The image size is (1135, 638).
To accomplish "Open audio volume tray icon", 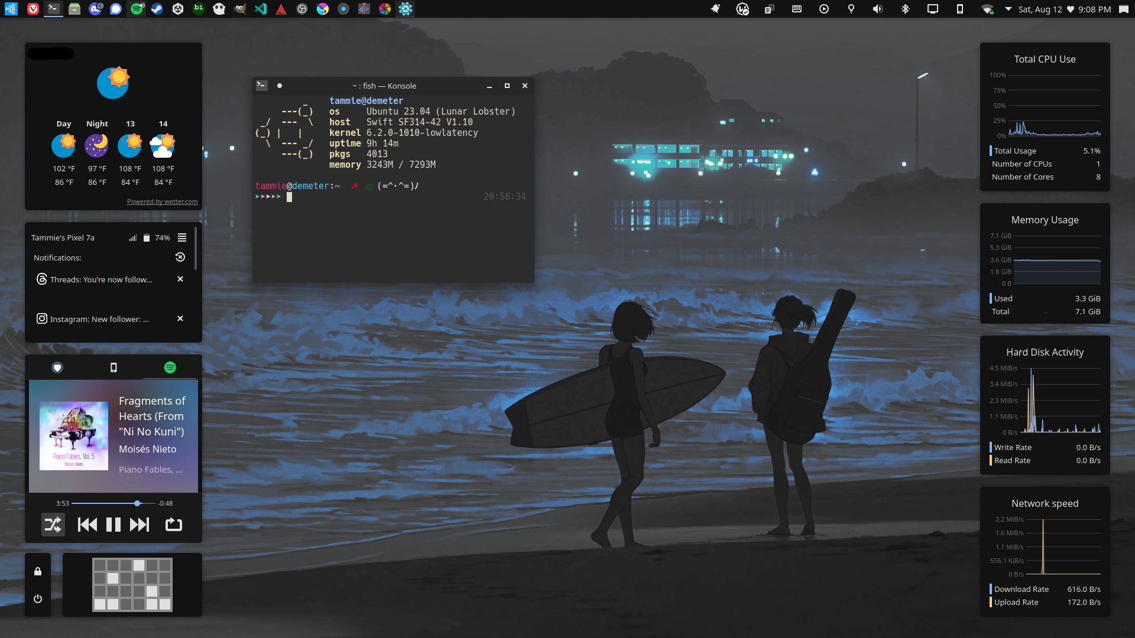I will point(878,9).
